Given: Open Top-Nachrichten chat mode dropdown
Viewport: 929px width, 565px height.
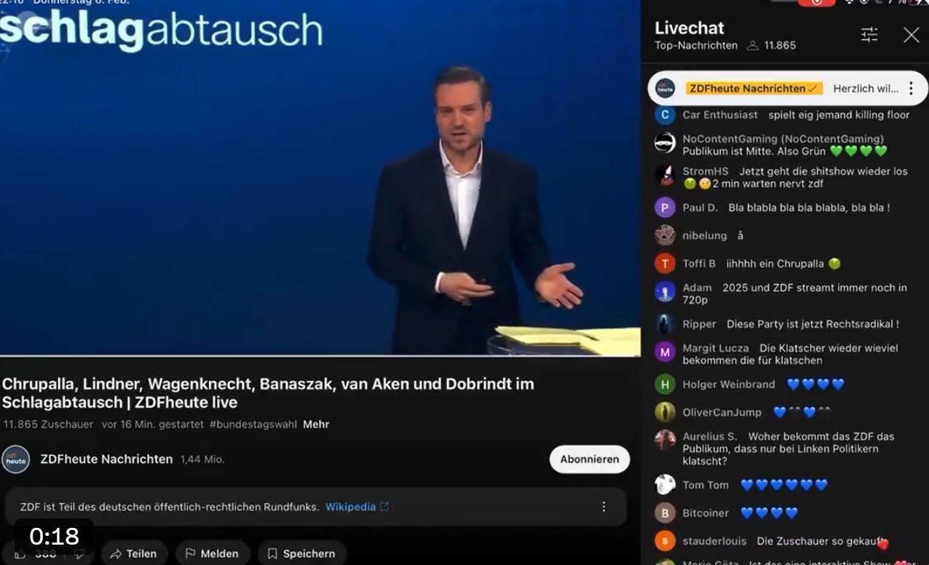Looking at the screenshot, I should click(695, 45).
